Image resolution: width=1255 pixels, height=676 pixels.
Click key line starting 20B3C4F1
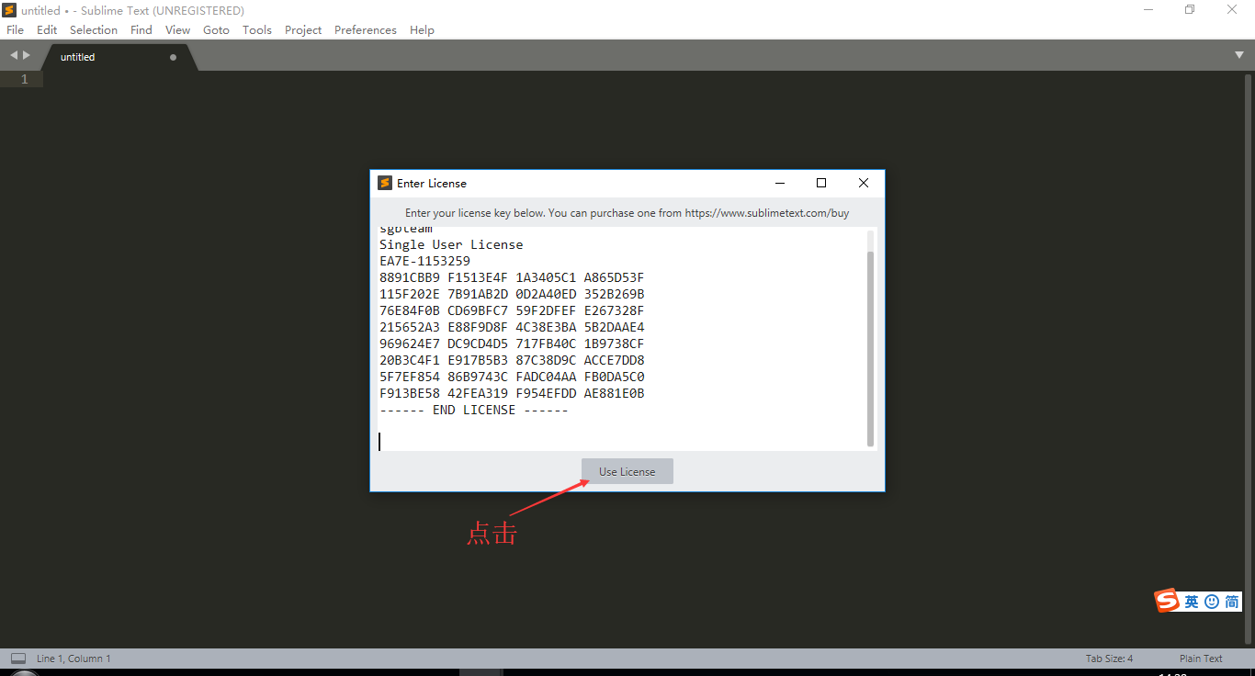coord(512,360)
